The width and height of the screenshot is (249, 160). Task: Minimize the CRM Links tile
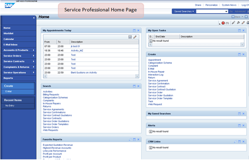coord(239,141)
